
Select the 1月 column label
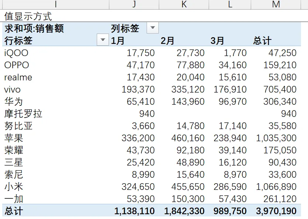[x=117, y=41]
